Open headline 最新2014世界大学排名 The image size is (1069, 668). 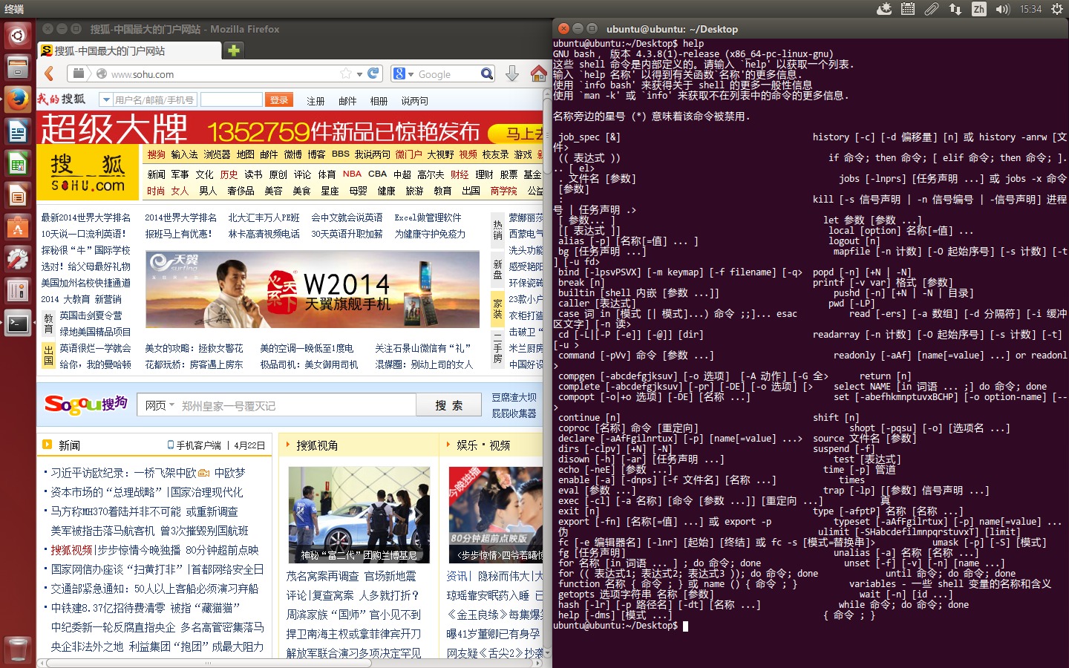pos(85,217)
